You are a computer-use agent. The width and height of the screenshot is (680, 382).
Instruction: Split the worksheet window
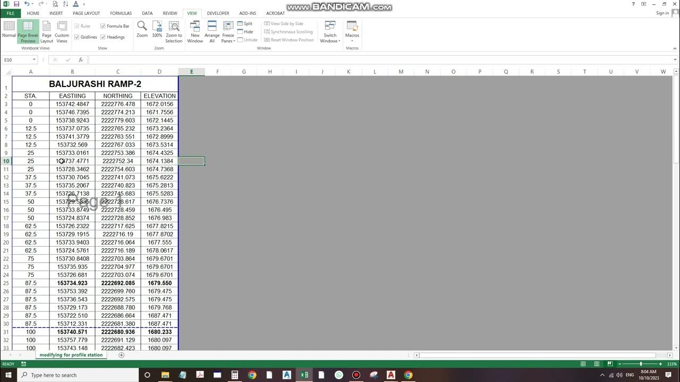(245, 24)
